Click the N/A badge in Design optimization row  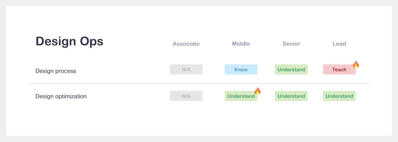pos(186,96)
